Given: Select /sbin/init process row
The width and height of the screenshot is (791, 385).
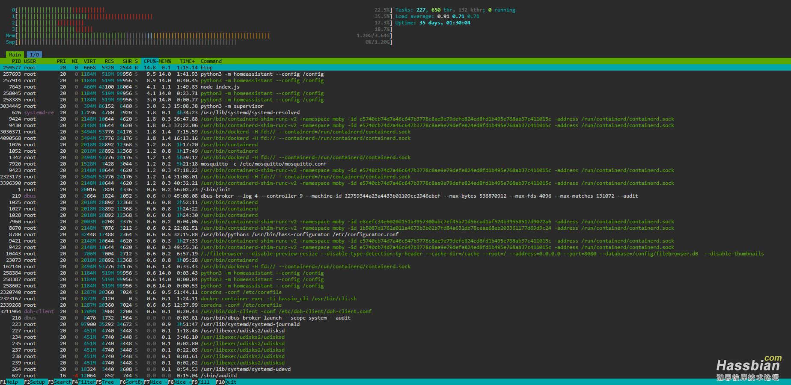Looking at the screenshot, I should click(x=395, y=190).
